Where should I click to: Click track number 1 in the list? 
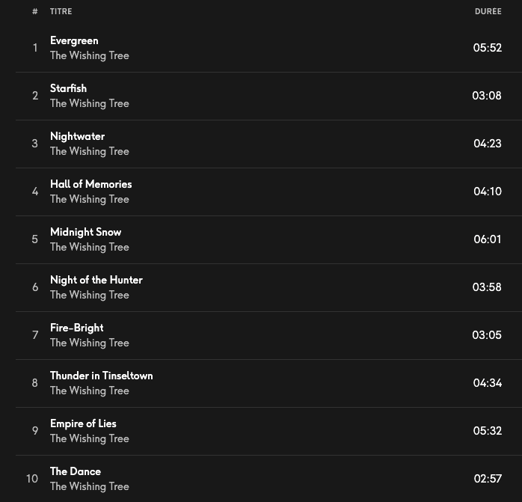pos(34,48)
